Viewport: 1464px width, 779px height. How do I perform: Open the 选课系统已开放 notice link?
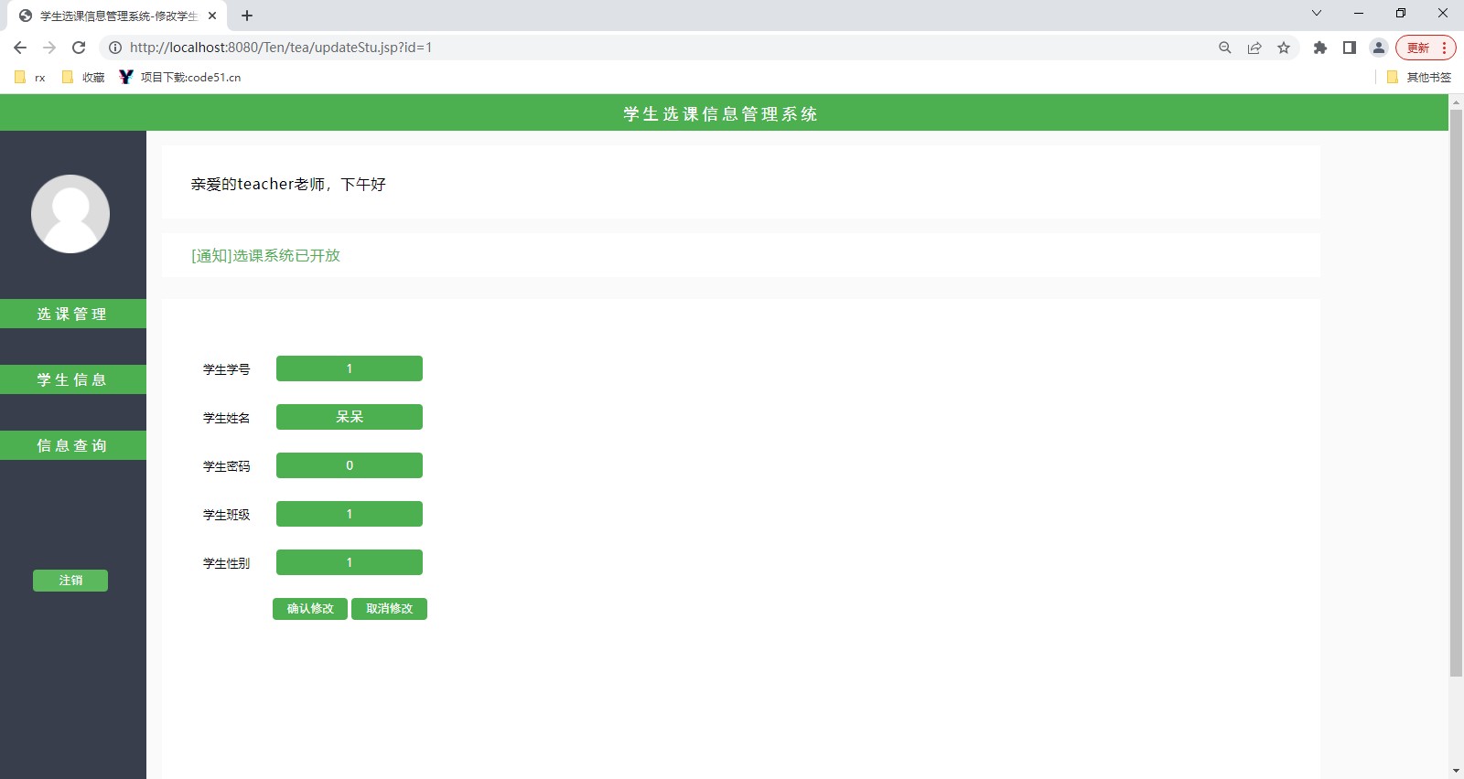(x=265, y=256)
